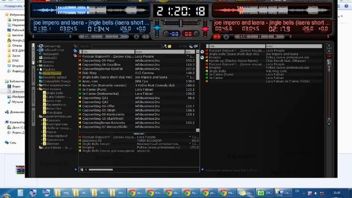Click the search options icon beside search field
The height and width of the screenshot is (198, 352).
coord(165,46)
